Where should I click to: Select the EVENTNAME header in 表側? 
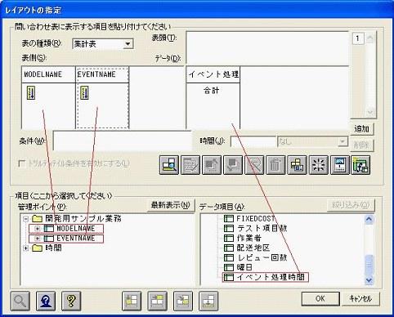coord(102,74)
